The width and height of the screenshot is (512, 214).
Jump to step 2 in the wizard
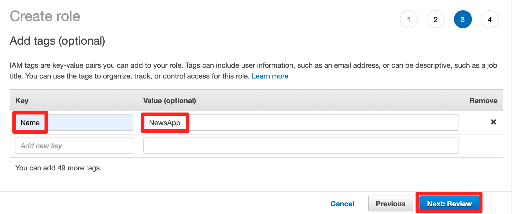(436, 19)
